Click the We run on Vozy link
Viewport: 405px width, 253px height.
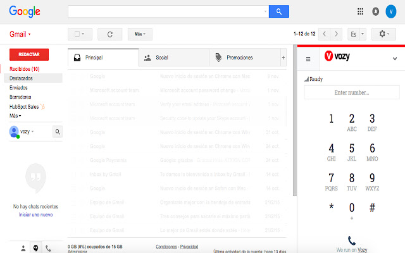click(352, 250)
